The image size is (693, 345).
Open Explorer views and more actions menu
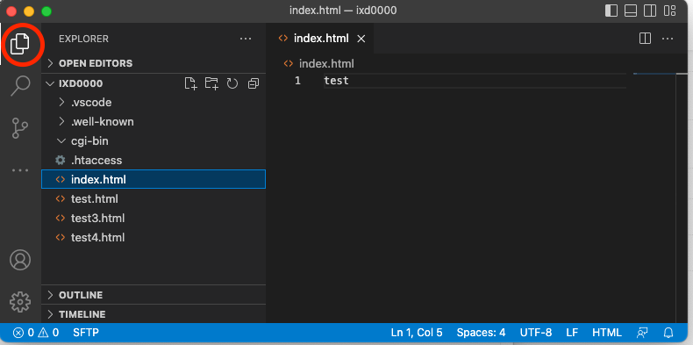click(246, 39)
